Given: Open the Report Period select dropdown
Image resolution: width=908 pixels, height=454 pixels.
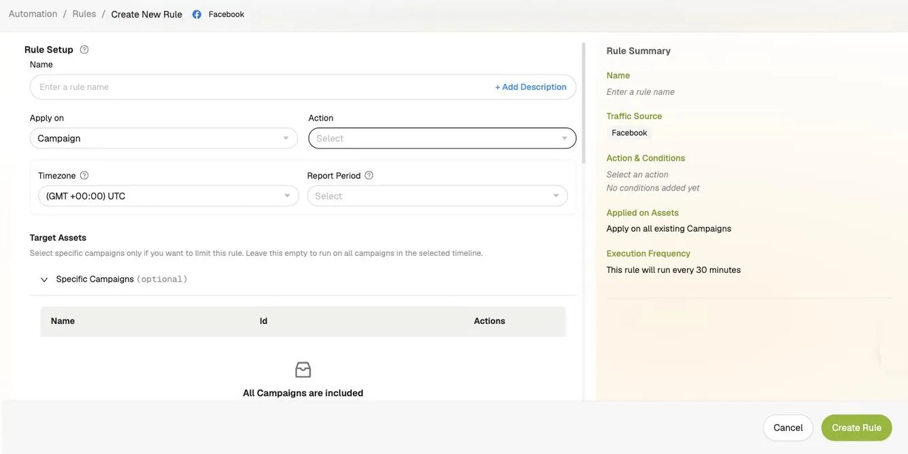Looking at the screenshot, I should pyautogui.click(x=437, y=196).
